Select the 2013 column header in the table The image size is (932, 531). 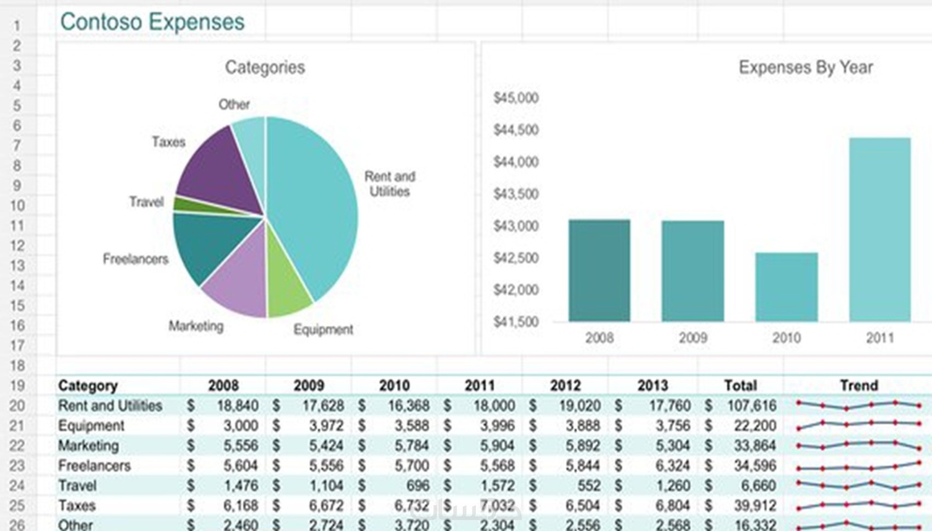[652, 385]
